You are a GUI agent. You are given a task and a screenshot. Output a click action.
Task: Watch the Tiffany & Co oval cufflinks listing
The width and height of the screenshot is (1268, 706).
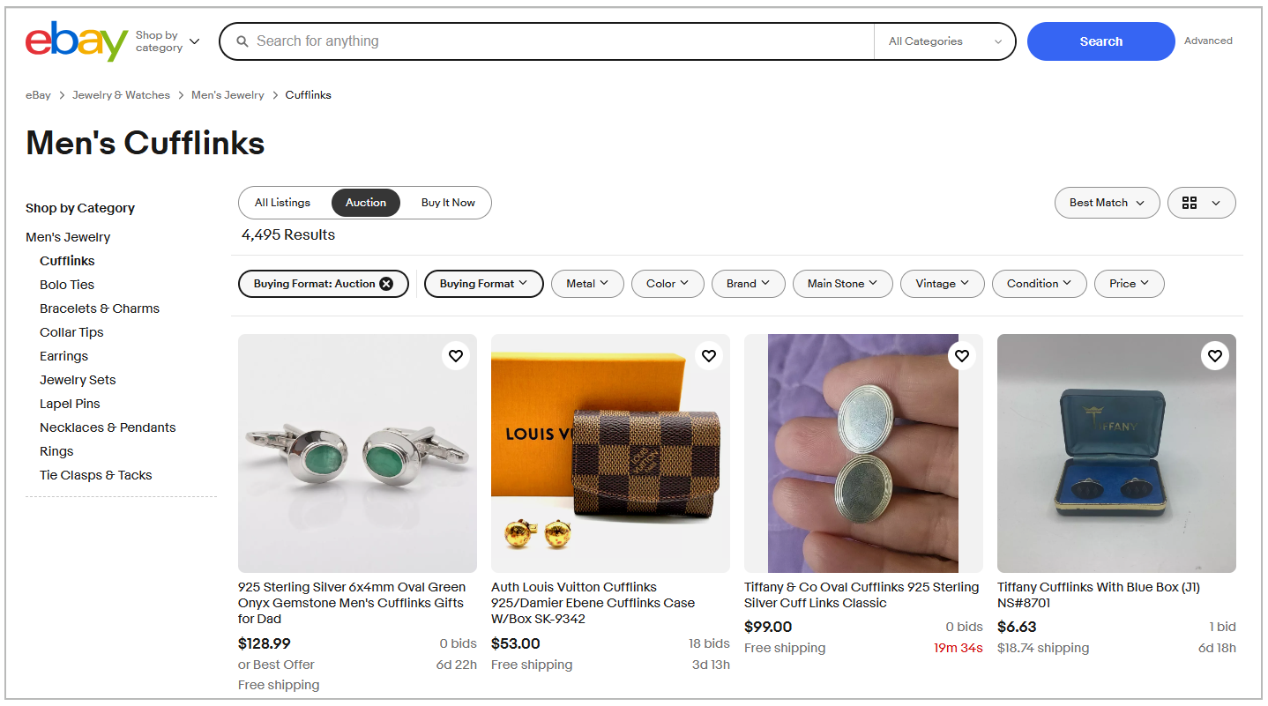pyautogui.click(x=961, y=355)
